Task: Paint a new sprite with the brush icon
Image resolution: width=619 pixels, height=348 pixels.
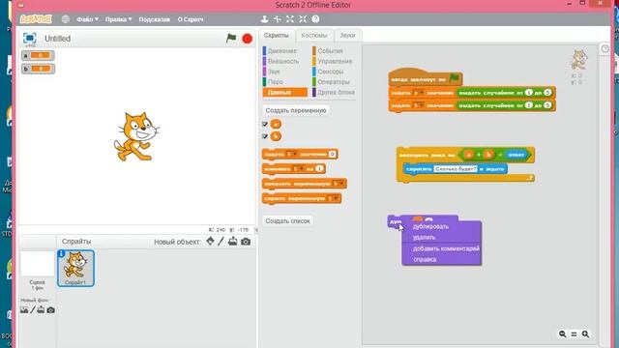Action: (x=221, y=241)
